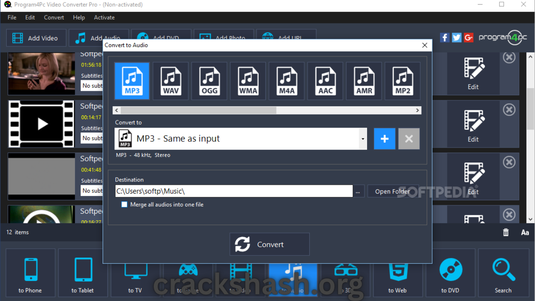Screen dimensions: 535x301
Task: Choose the to Web output
Action: pos(397,281)
